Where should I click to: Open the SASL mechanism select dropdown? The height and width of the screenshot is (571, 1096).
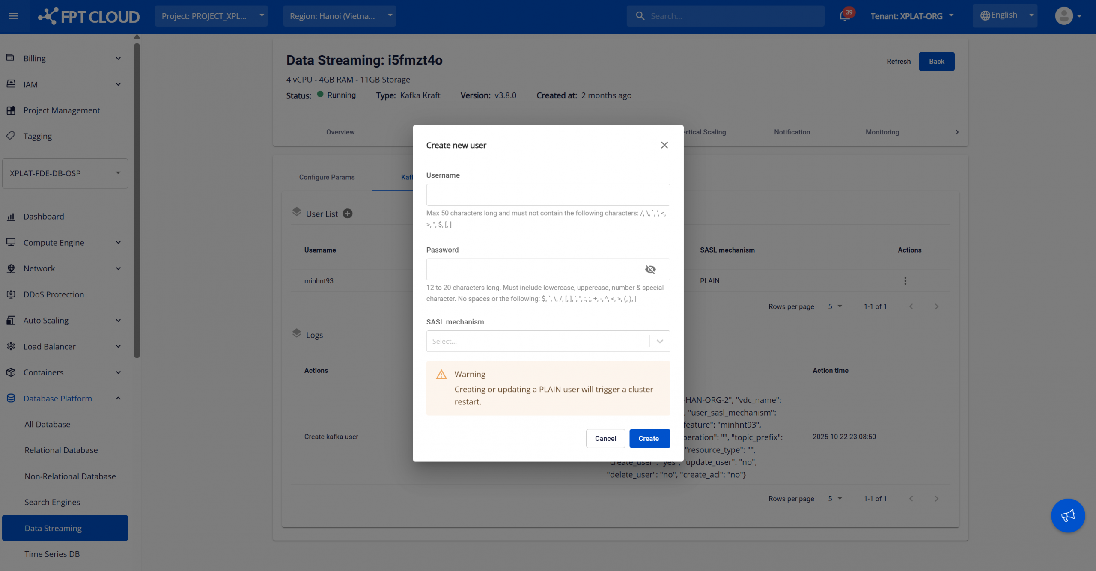548,341
